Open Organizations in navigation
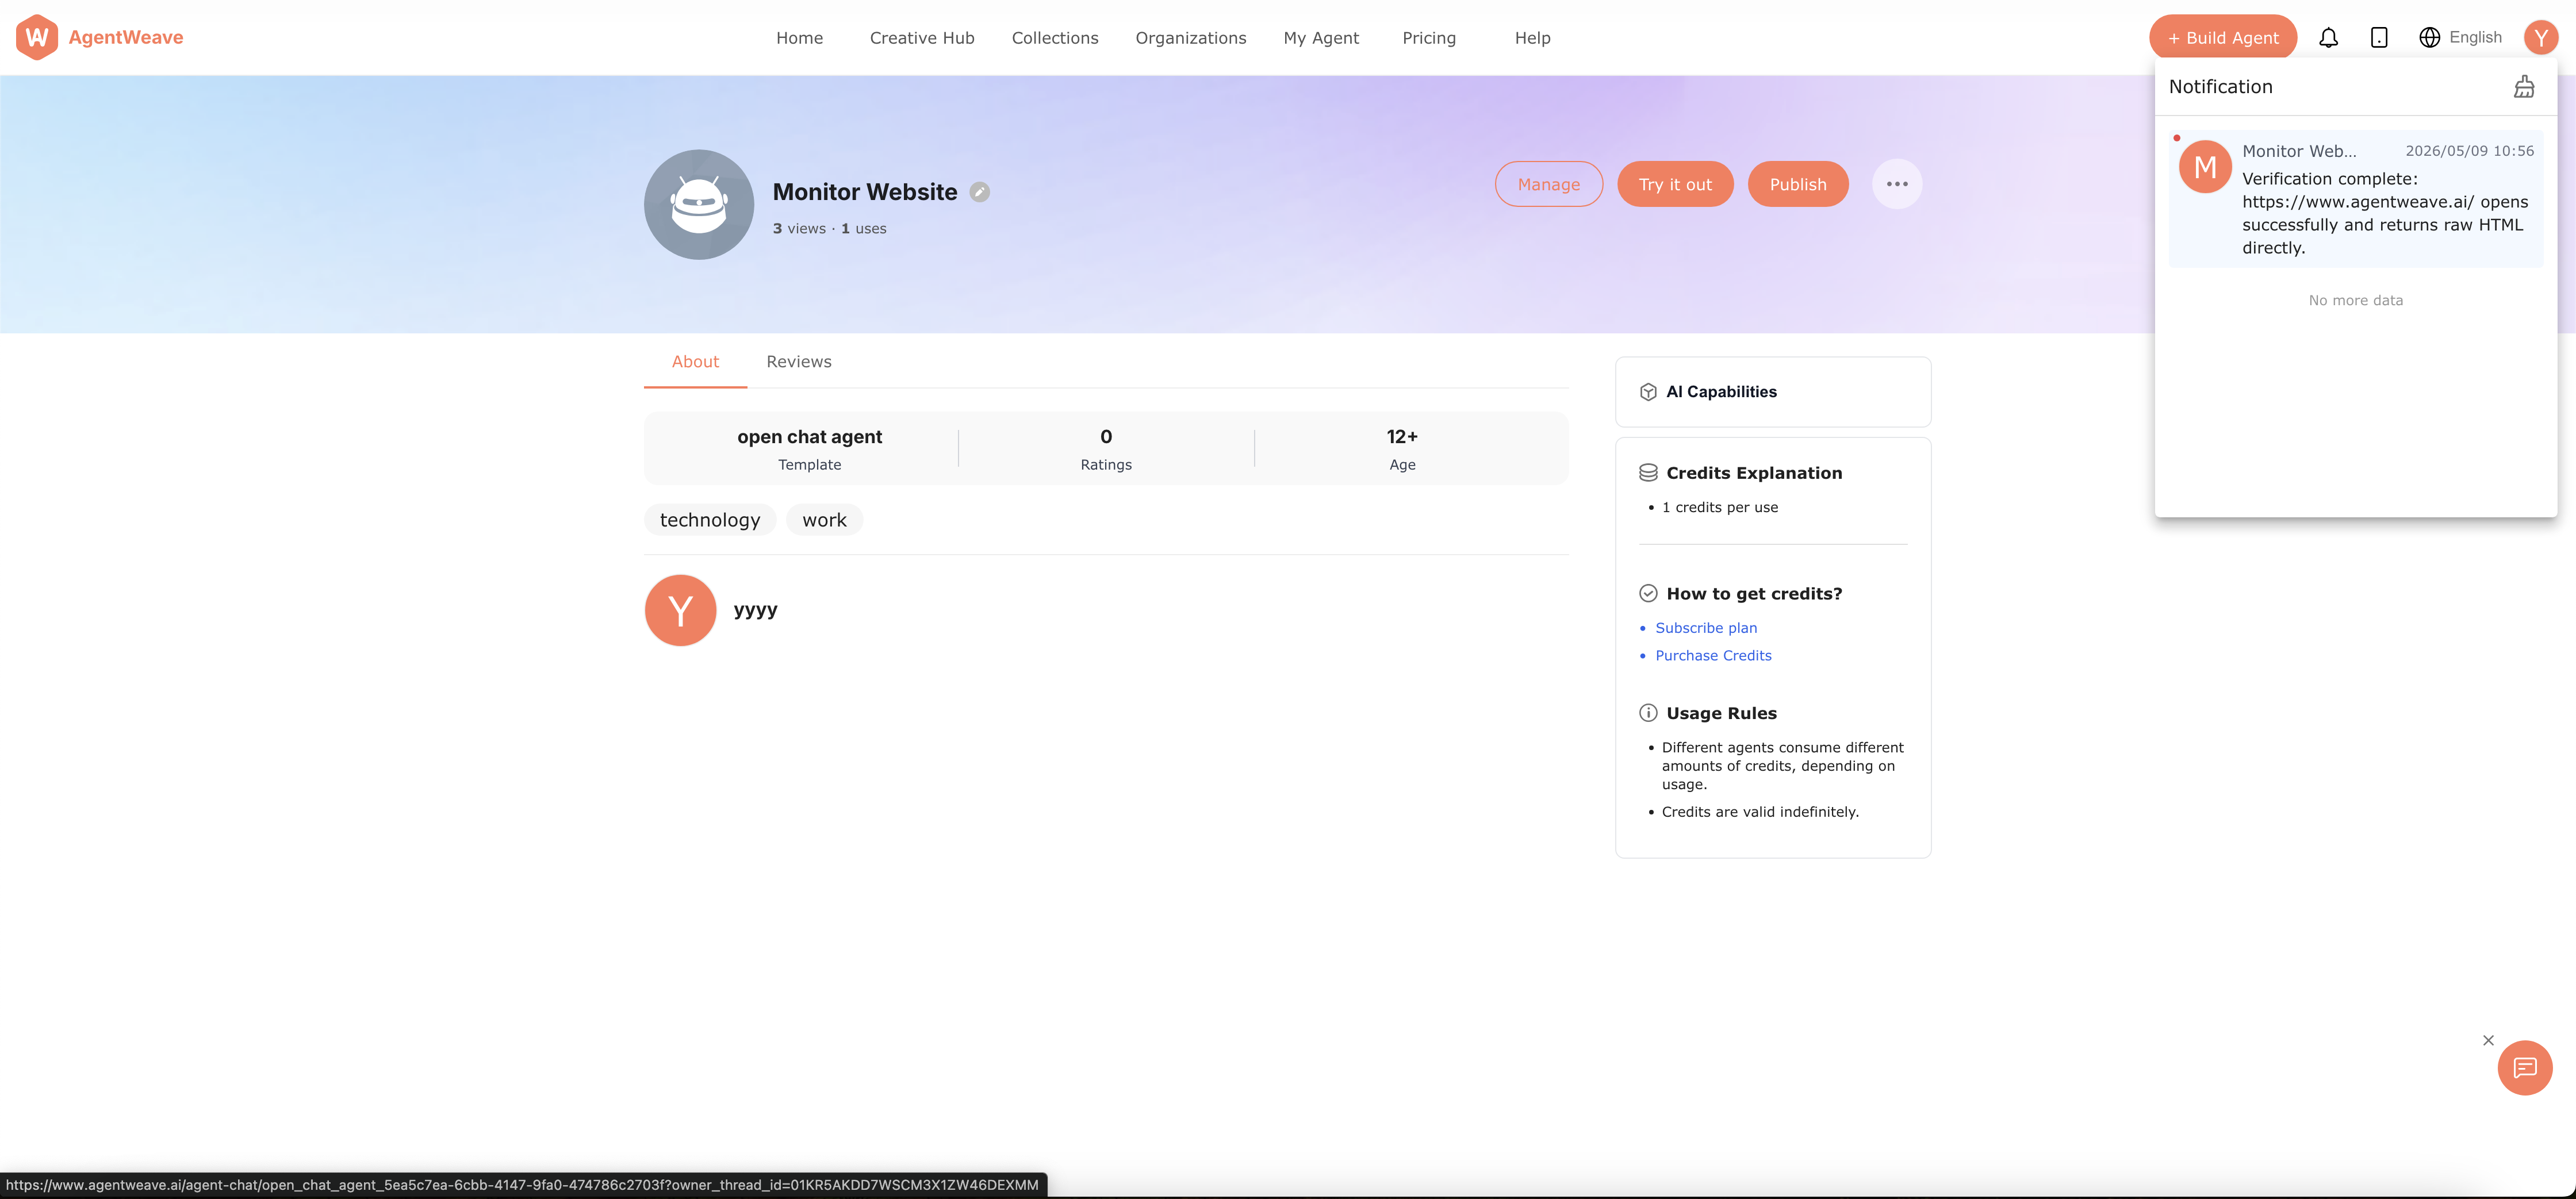2576x1199 pixels. coord(1190,38)
